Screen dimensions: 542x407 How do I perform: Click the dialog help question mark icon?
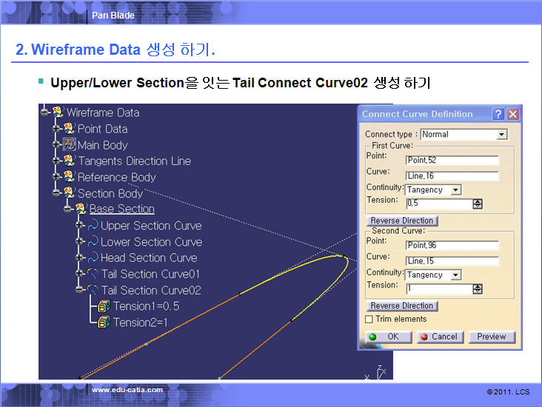(x=498, y=114)
